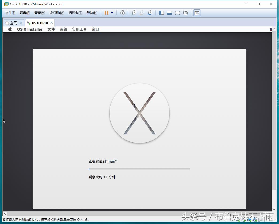Open the snapshot manager

pyautogui.click(x=150, y=13)
